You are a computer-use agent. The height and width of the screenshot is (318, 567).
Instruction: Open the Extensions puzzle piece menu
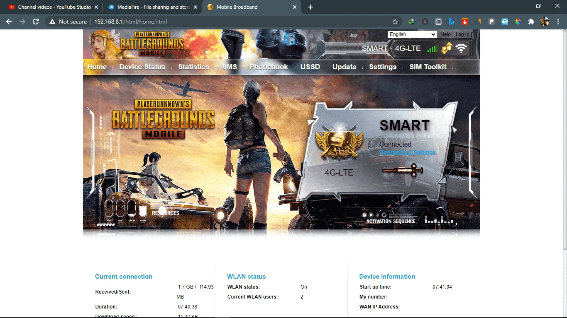[x=531, y=22]
